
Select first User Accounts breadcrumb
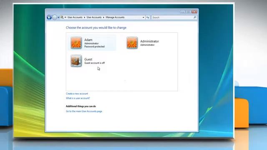point(75,17)
